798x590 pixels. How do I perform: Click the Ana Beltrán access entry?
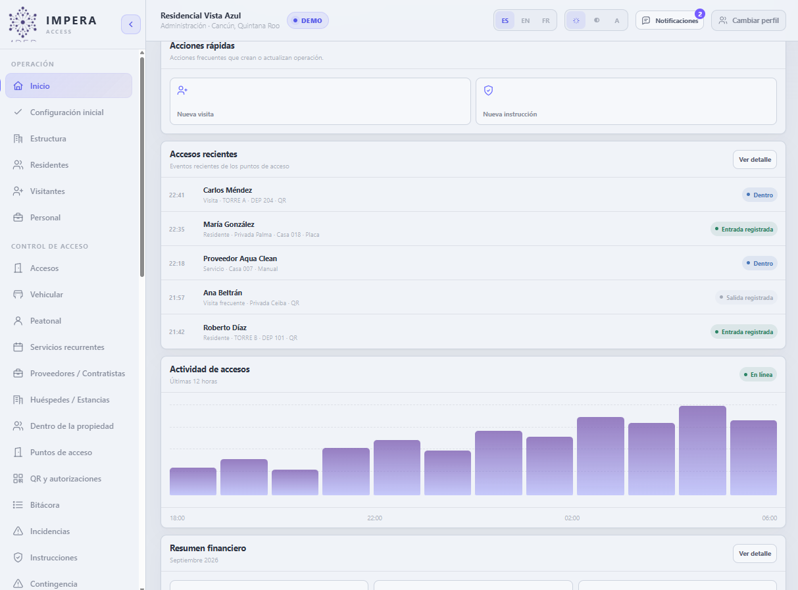coord(473,297)
